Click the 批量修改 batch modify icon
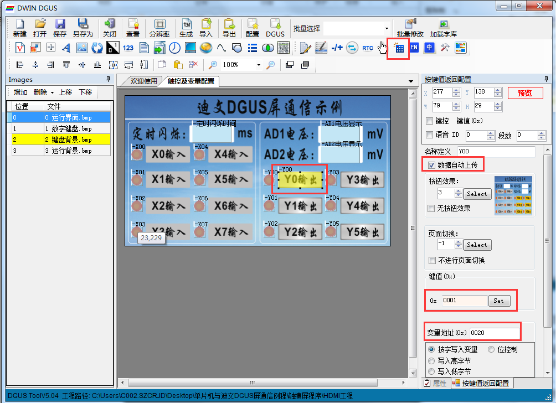556x403 pixels. [410, 28]
